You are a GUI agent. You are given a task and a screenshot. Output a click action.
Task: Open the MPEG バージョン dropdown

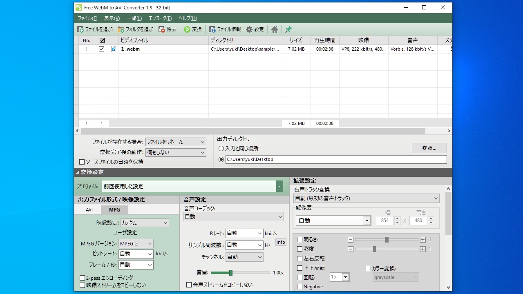[136, 244]
